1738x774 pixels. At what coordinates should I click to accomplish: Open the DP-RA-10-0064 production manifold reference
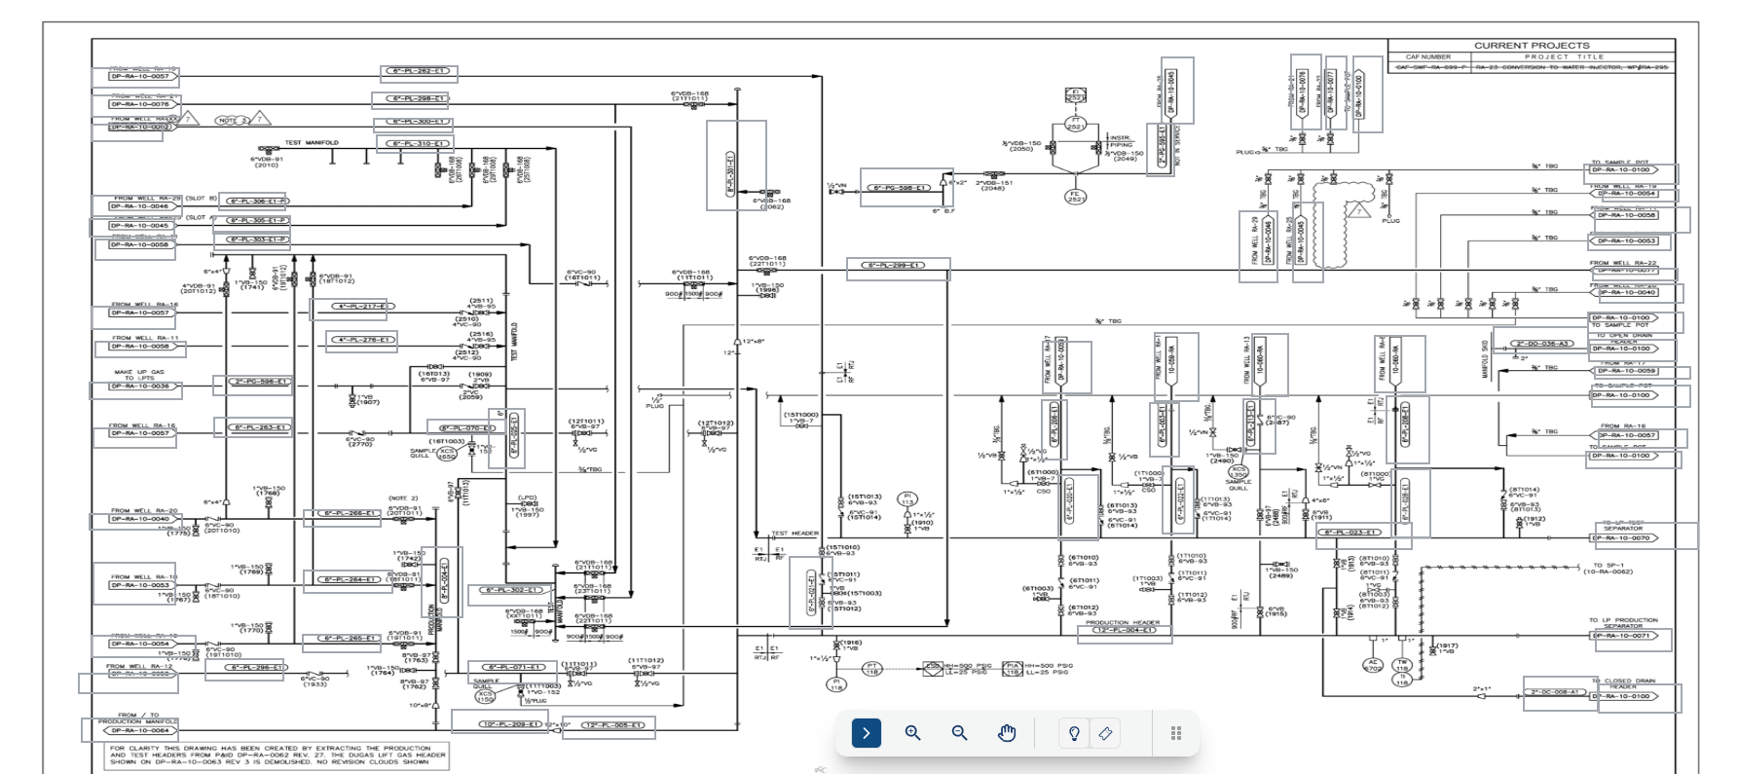[x=139, y=730]
